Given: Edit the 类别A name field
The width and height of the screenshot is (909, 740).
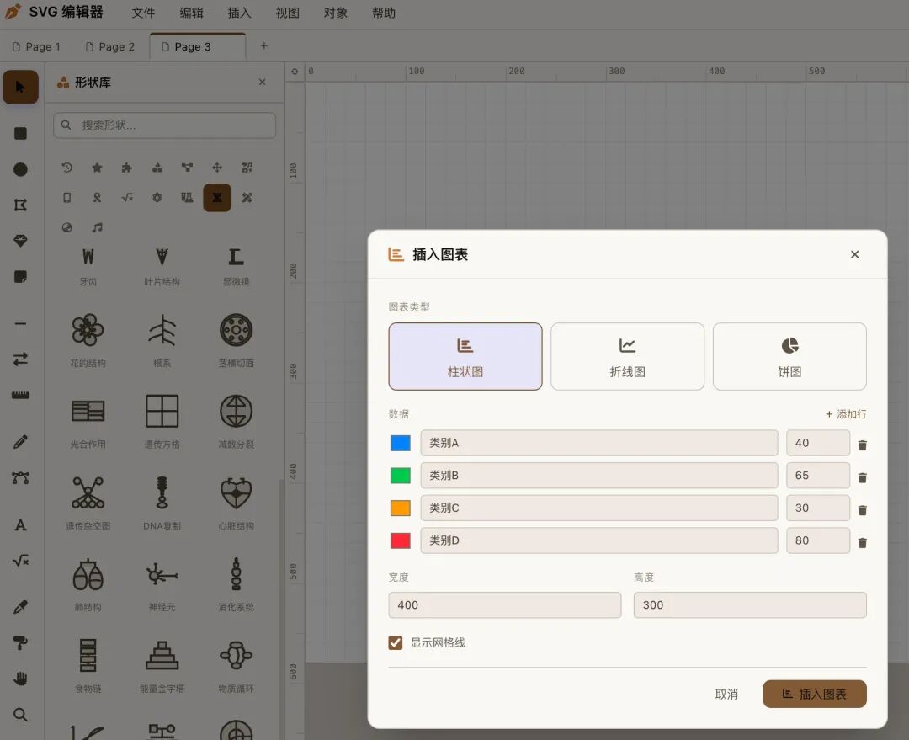Looking at the screenshot, I should 599,443.
